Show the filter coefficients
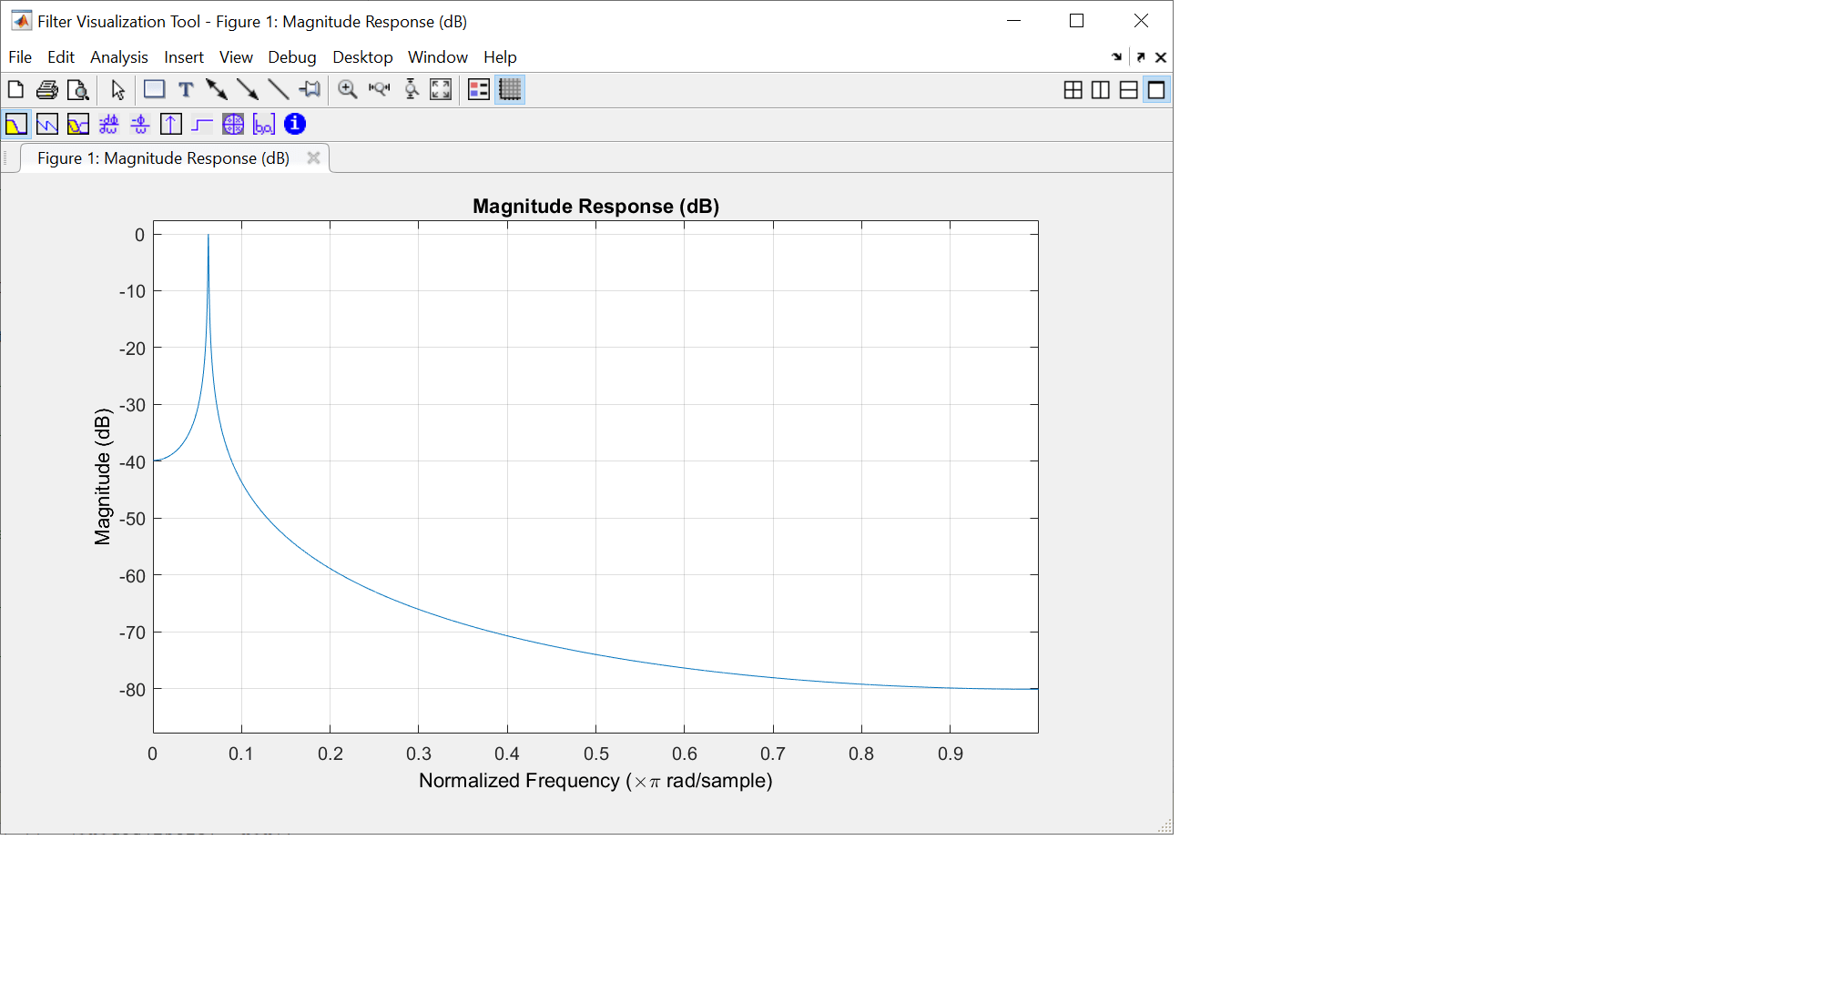Image resolution: width=1841 pixels, height=1002 pixels. [x=264, y=124]
